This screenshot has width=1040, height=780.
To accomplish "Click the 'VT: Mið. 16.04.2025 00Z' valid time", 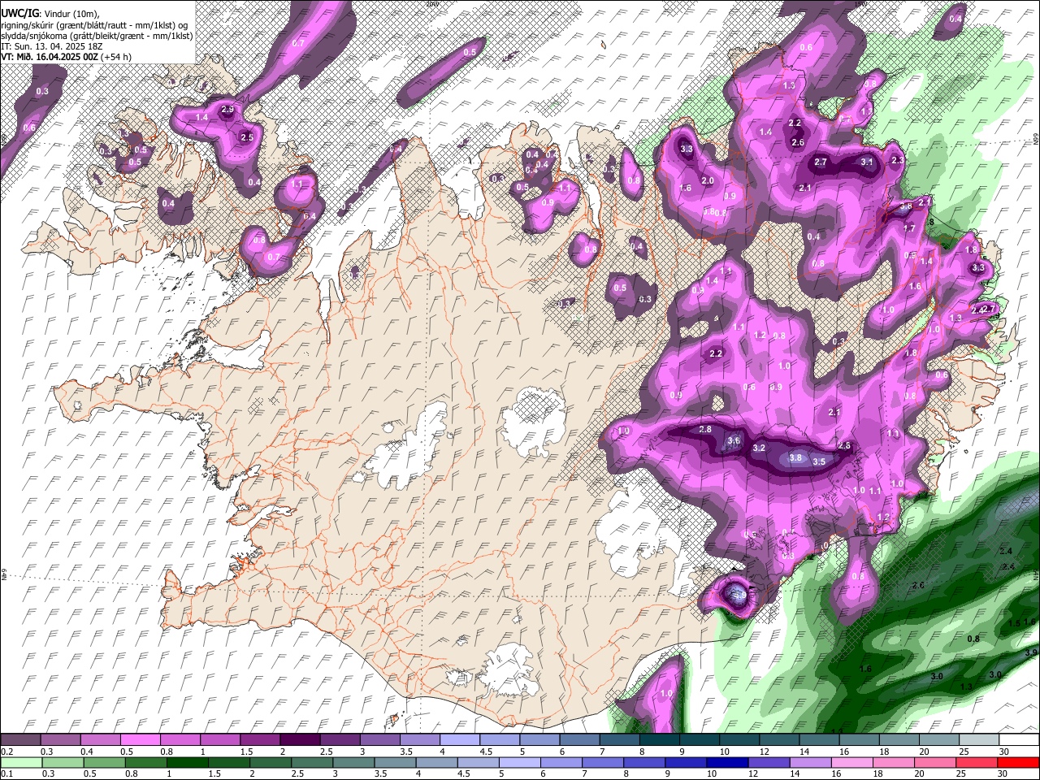I will [50, 57].
